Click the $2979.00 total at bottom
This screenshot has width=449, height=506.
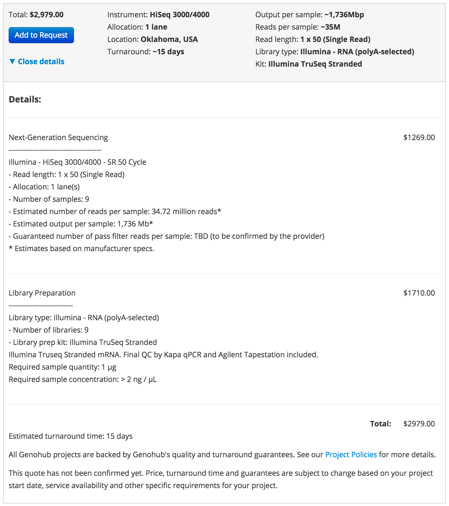coord(419,424)
